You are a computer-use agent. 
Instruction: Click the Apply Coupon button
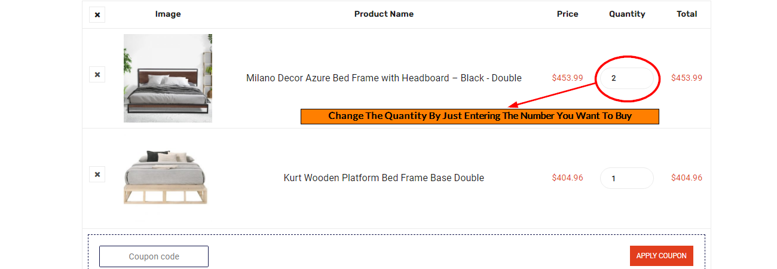click(661, 256)
